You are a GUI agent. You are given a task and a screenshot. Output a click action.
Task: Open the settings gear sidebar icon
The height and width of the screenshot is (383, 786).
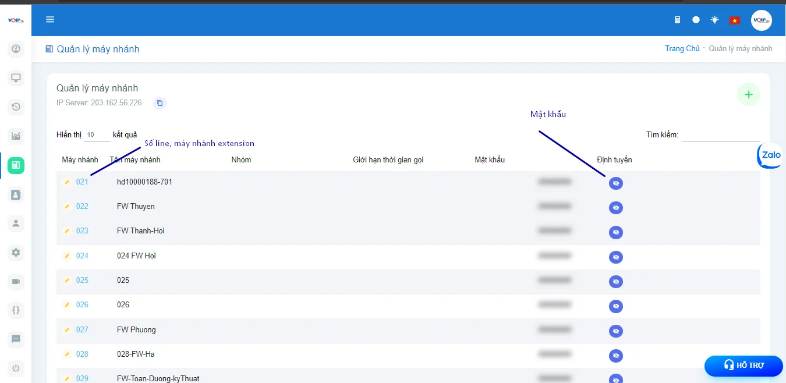(x=16, y=253)
